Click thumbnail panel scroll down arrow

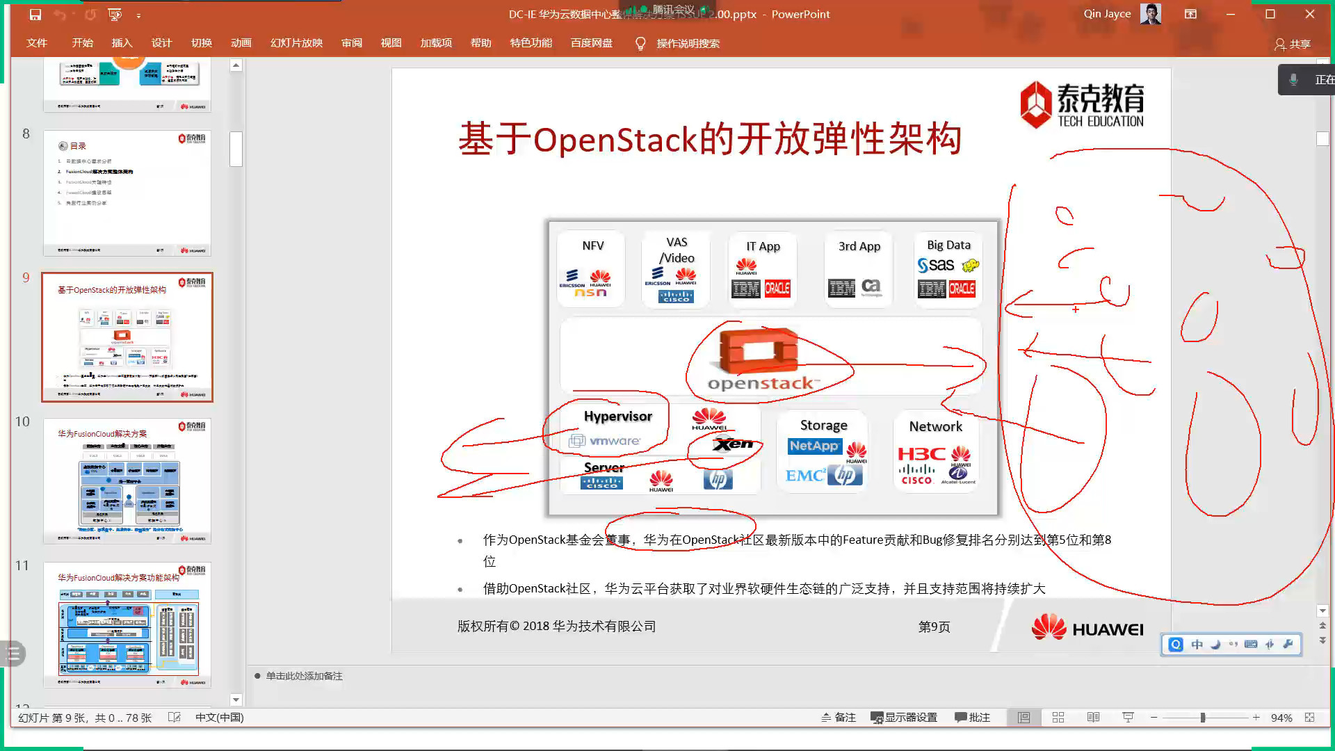(236, 700)
